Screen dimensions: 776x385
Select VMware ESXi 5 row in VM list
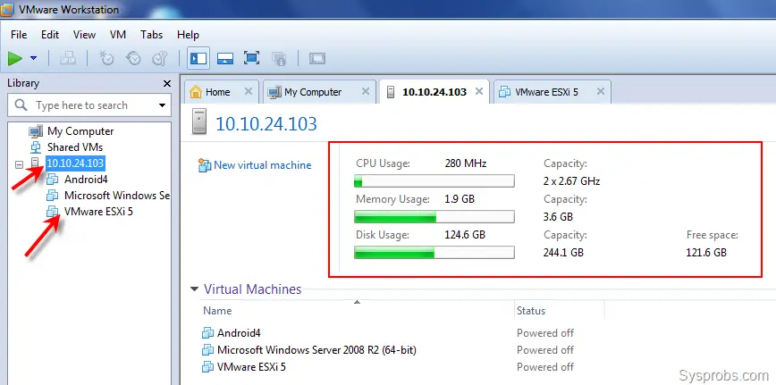tap(389, 367)
